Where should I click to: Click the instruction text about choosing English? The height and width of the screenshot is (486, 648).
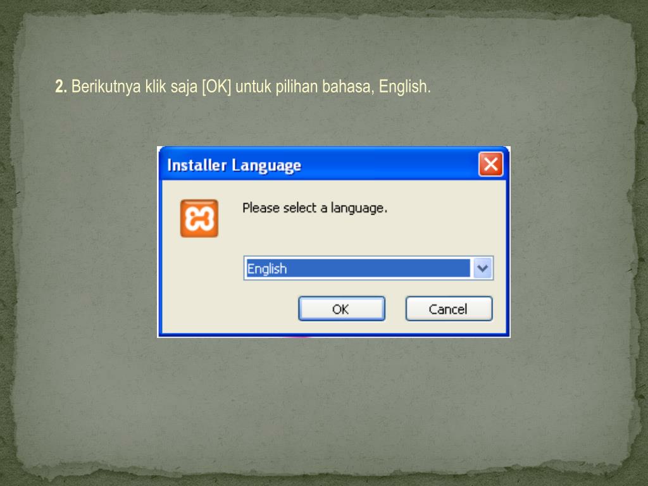pos(243,87)
